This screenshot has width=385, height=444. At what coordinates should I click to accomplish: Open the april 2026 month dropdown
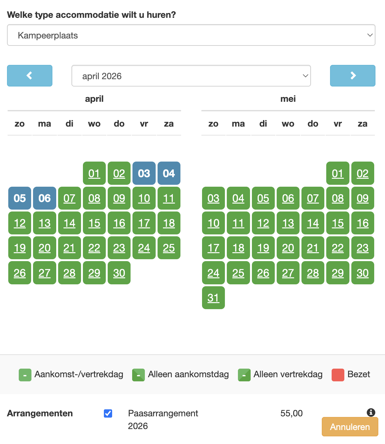coord(191,76)
